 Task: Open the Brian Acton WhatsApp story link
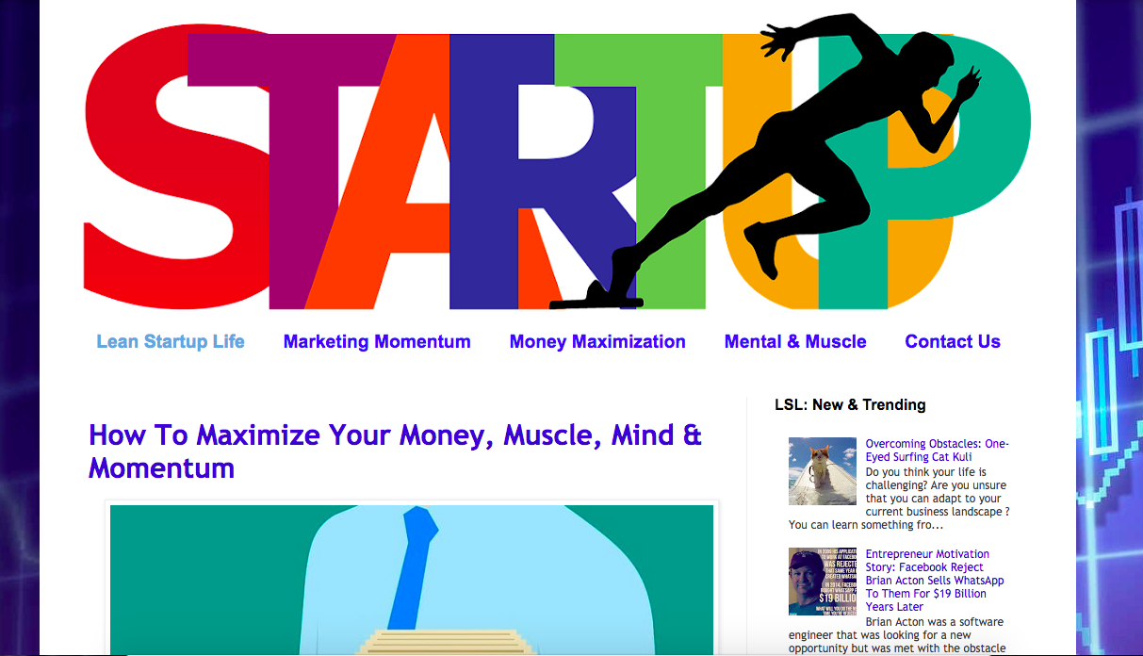[935, 581]
